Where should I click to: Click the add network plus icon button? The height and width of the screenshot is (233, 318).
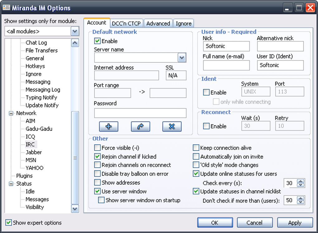108,127
